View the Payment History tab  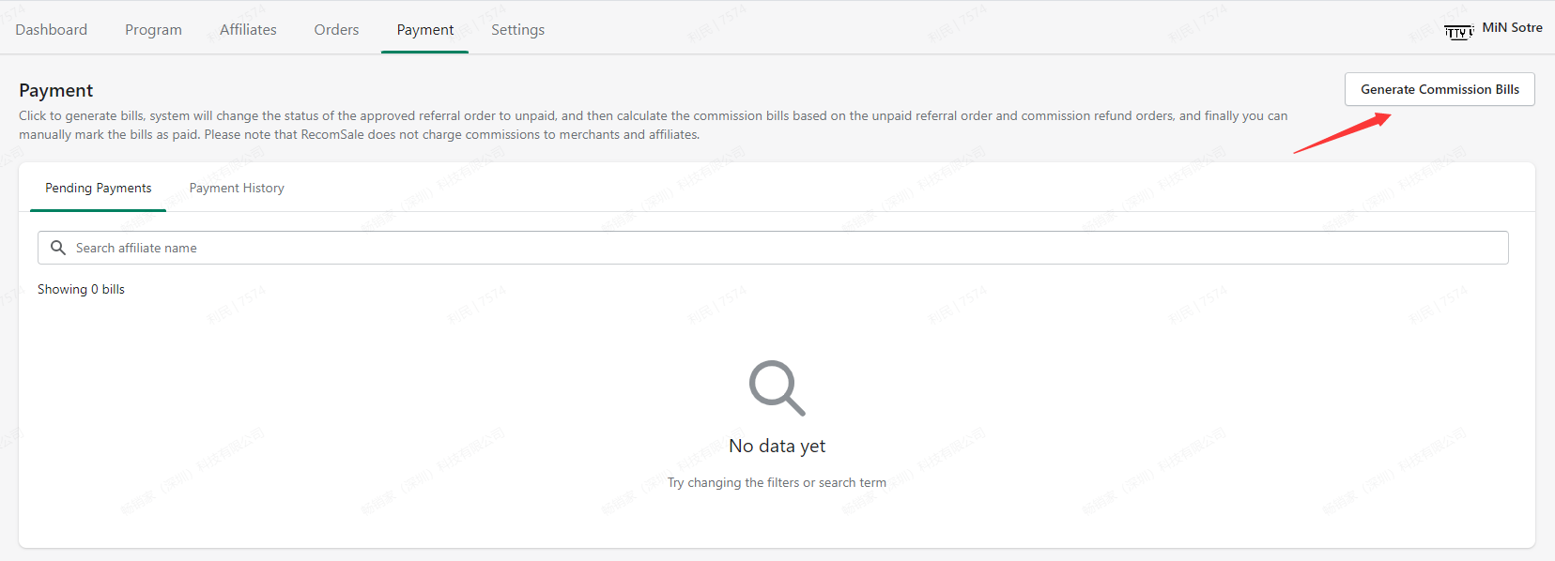click(237, 188)
